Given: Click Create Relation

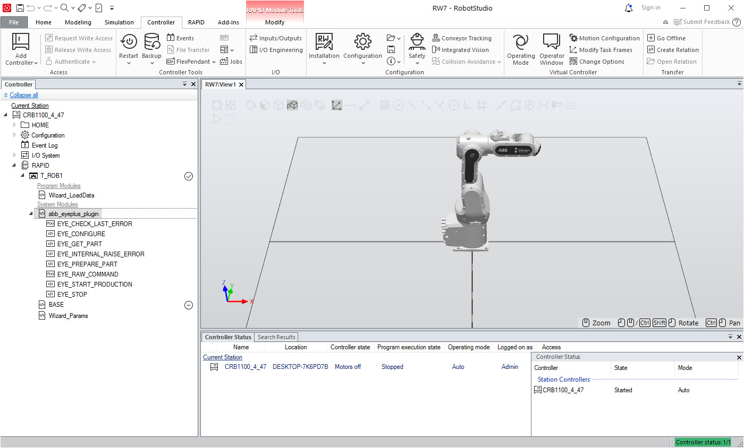Looking at the screenshot, I should [x=673, y=50].
